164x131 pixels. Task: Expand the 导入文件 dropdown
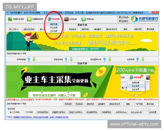coord(13,29)
